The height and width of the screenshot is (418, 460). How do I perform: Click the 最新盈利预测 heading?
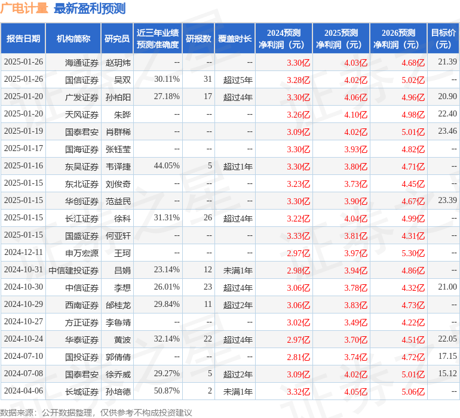[x=90, y=8]
